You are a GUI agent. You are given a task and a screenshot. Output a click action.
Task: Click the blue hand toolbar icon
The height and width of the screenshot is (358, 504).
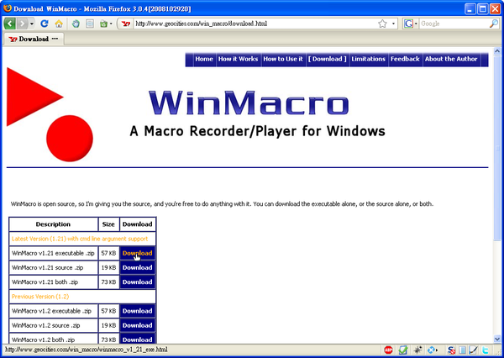(76, 24)
